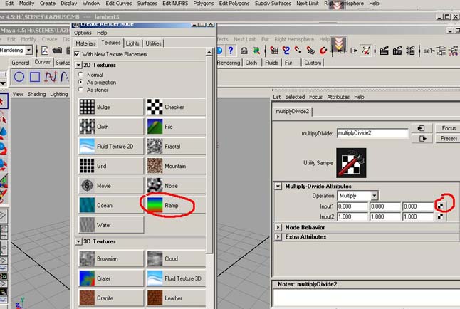Click the Utility Sample swatch
Viewport: 460px width, 309px height.
point(351,163)
